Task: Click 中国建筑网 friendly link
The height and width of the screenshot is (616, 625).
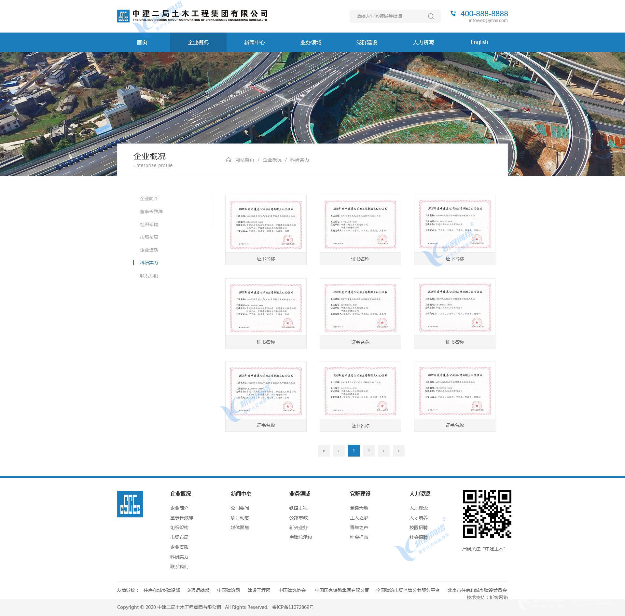Action: 229,590
